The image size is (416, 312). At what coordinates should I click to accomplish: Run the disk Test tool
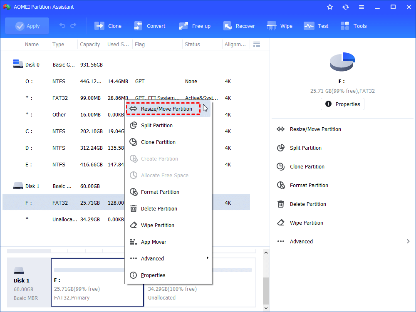tap(316, 26)
